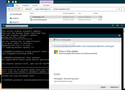Click the large Windows logo in dialog

pos(56,52)
